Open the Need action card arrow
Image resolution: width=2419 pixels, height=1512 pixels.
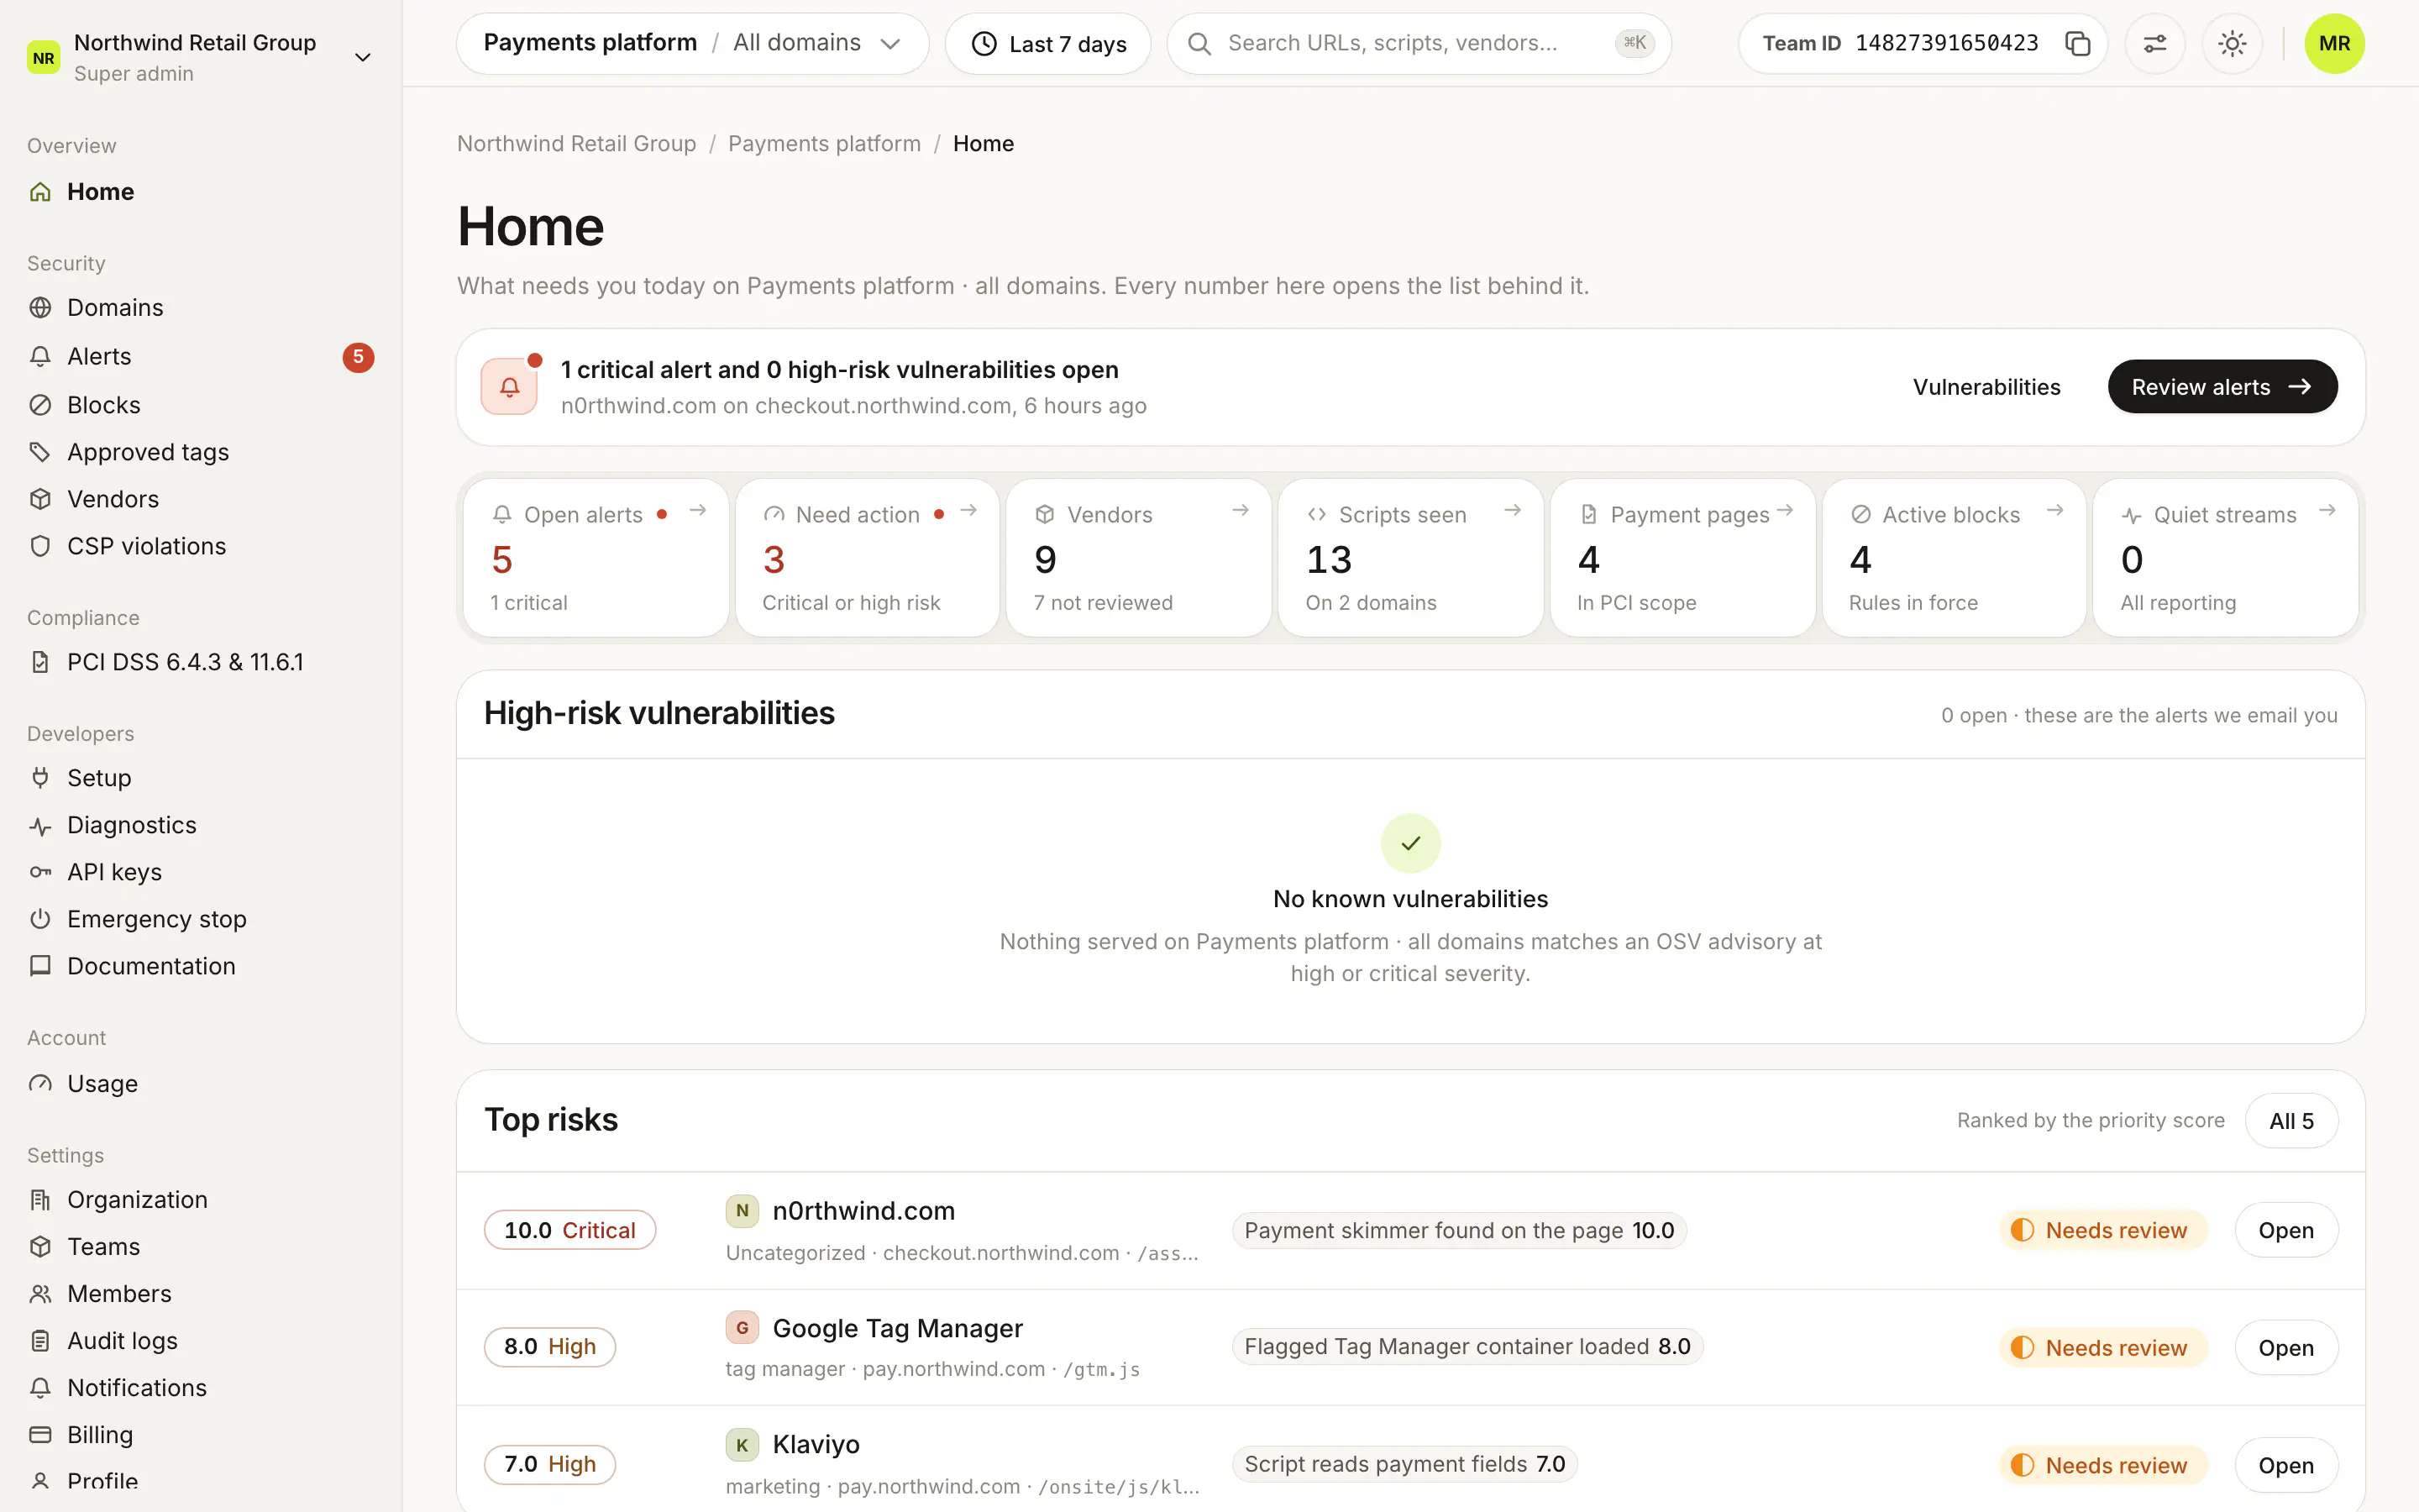(x=968, y=511)
